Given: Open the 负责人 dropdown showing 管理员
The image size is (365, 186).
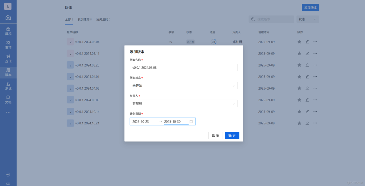Looking at the screenshot, I should [183, 103].
